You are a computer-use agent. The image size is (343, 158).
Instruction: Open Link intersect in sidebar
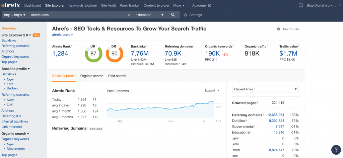(12, 127)
